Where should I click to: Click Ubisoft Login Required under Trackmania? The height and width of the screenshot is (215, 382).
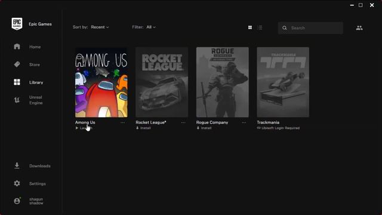point(278,128)
